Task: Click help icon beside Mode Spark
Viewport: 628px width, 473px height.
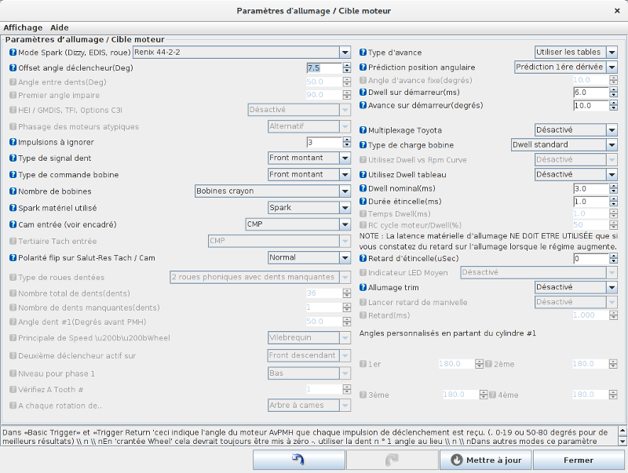Action: 13,53
